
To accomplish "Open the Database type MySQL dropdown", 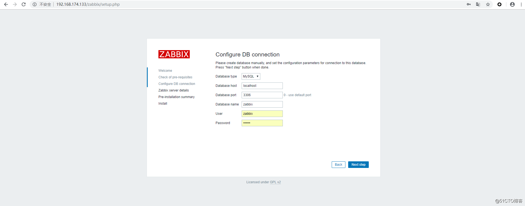I will (x=251, y=76).
